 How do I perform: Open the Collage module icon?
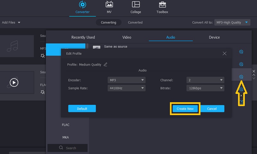pos(136,5)
